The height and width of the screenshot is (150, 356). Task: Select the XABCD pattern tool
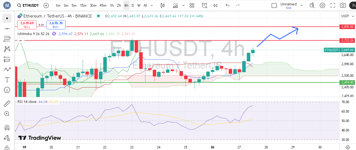tap(7, 49)
